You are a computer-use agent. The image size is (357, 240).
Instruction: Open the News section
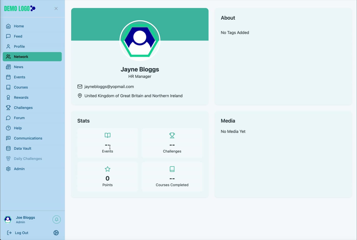point(32,67)
